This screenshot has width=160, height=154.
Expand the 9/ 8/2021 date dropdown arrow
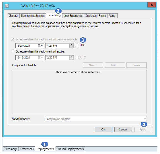click(x=42, y=58)
